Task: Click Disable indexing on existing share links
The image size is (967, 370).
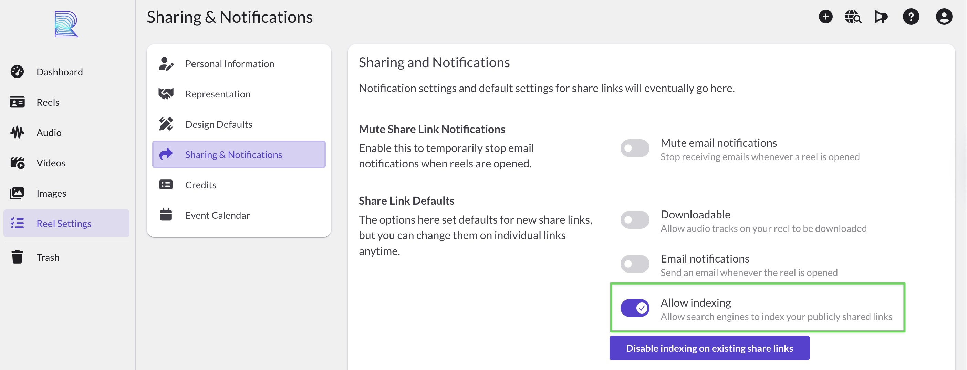Action: pos(709,348)
